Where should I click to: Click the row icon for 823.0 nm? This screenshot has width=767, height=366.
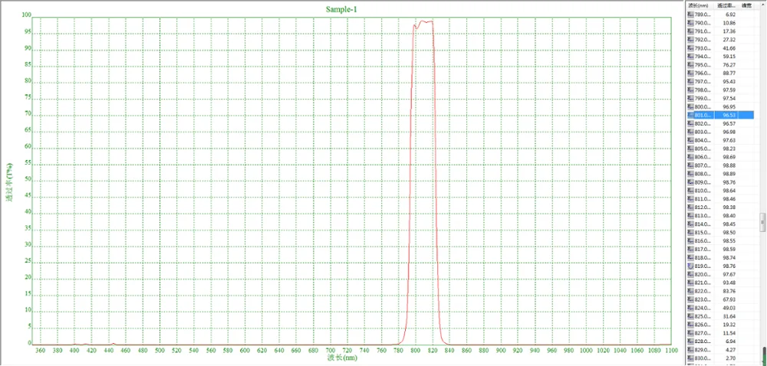(691, 299)
